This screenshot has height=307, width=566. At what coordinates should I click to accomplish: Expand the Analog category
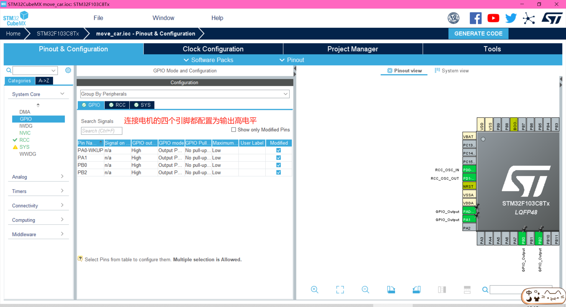[x=38, y=177]
